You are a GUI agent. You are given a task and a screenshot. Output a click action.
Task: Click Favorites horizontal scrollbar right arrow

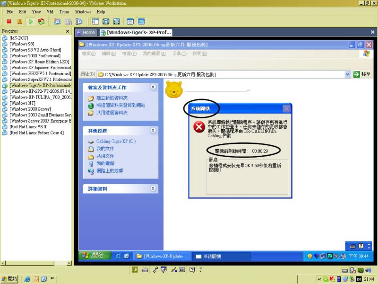point(69,263)
